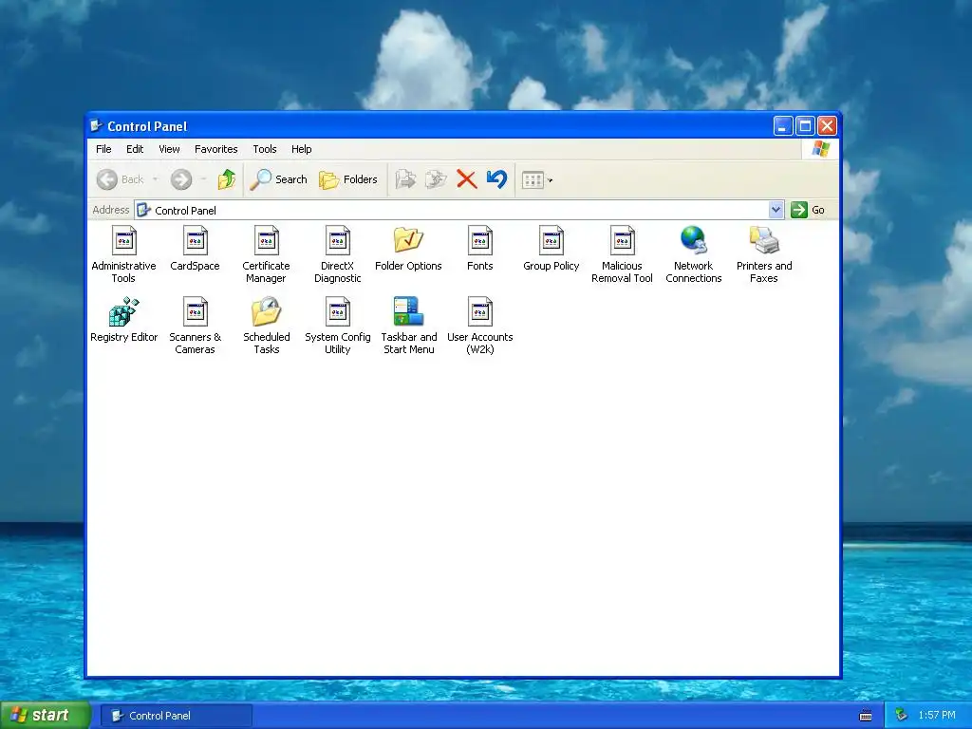Image resolution: width=972 pixels, height=729 pixels.
Task: Open Scheduled Tasks folder icon
Action: [267, 311]
